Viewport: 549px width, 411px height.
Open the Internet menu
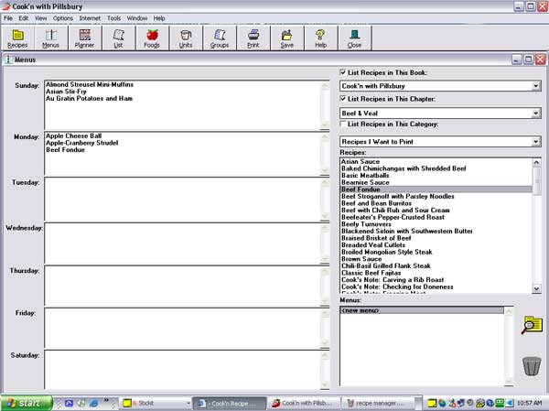point(90,18)
